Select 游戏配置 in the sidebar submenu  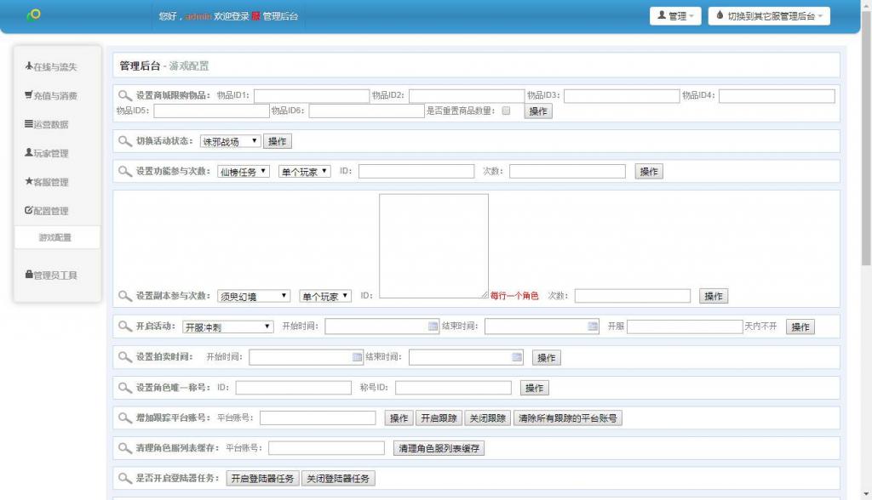(55, 237)
